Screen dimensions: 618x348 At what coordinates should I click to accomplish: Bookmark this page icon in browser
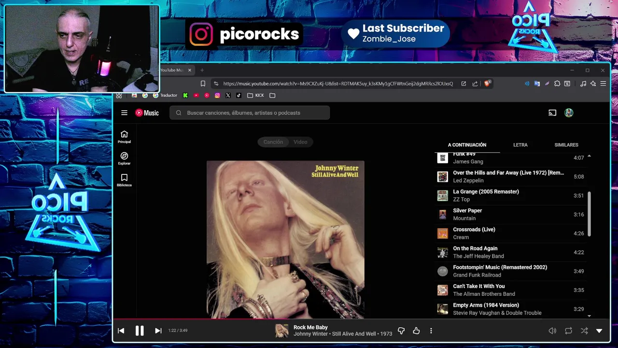(203, 84)
